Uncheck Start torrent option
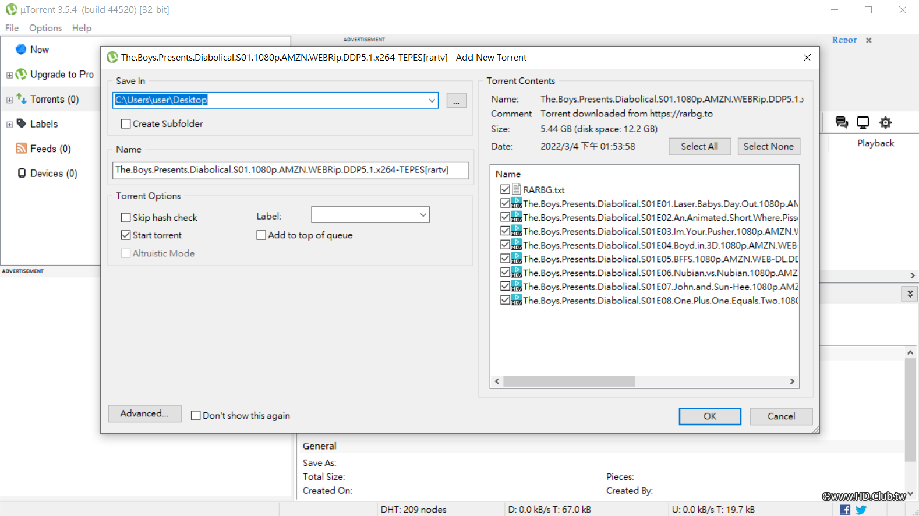The image size is (919, 516). pyautogui.click(x=126, y=235)
